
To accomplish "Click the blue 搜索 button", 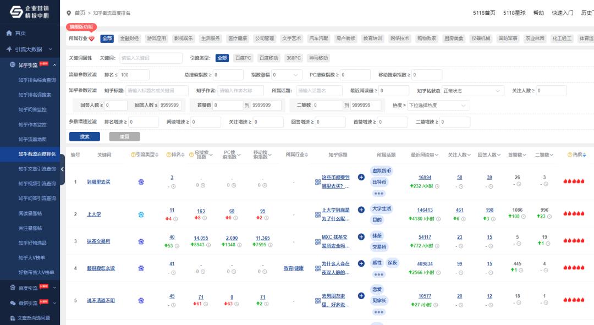I will 84,136.
